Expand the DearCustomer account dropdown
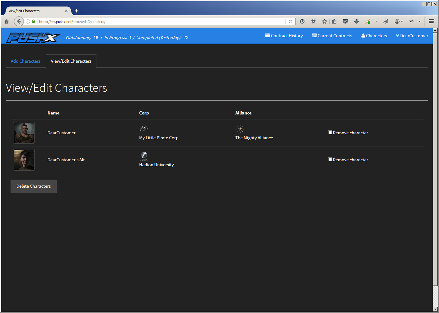 [x=412, y=36]
